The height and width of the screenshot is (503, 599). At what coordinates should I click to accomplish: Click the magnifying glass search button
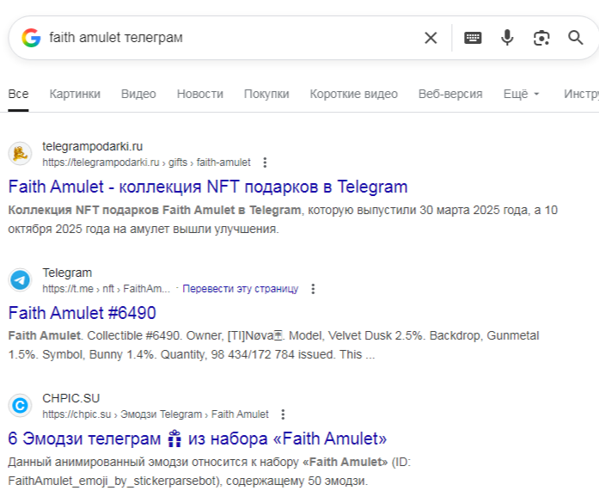pyautogui.click(x=576, y=38)
